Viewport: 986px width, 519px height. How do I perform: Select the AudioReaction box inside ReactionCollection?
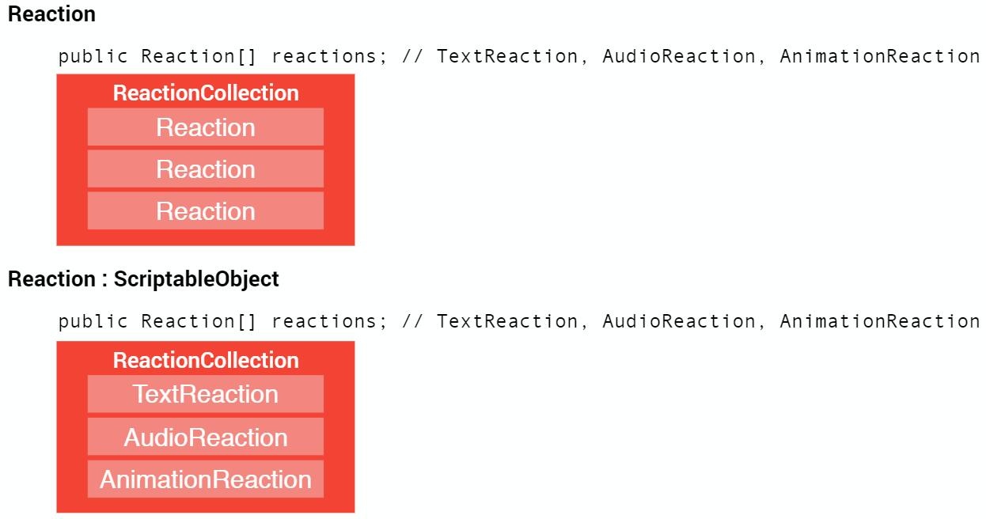(205, 437)
